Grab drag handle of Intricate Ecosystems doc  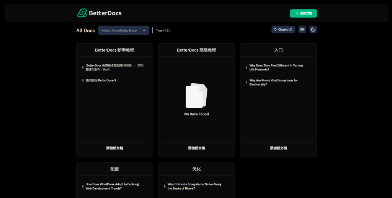coord(165,186)
